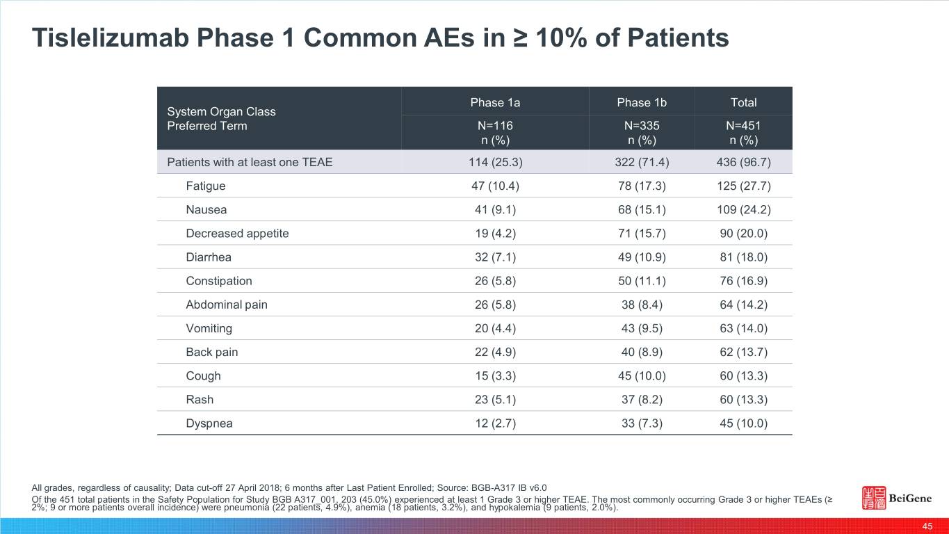Click the Phase 1a column header
This screenshot has width=949, height=534.
[x=495, y=102]
